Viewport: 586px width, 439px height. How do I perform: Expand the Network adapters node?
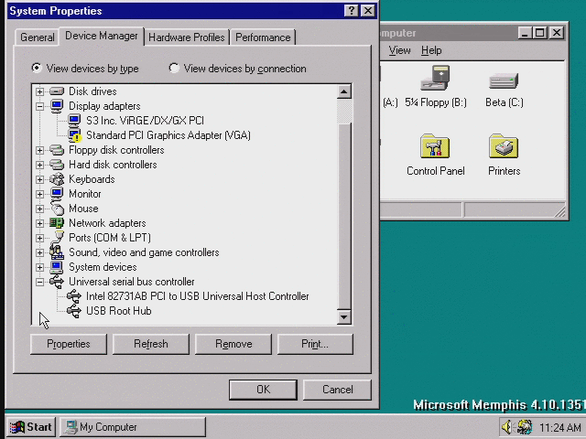pyautogui.click(x=39, y=223)
